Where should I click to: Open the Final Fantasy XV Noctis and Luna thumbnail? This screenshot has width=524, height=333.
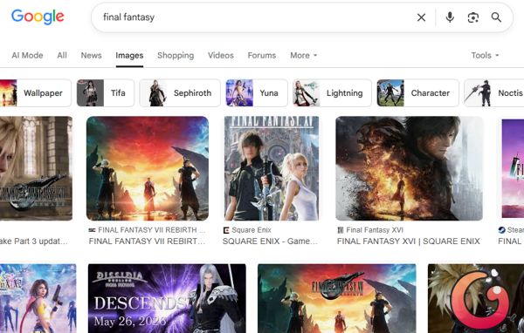272,168
